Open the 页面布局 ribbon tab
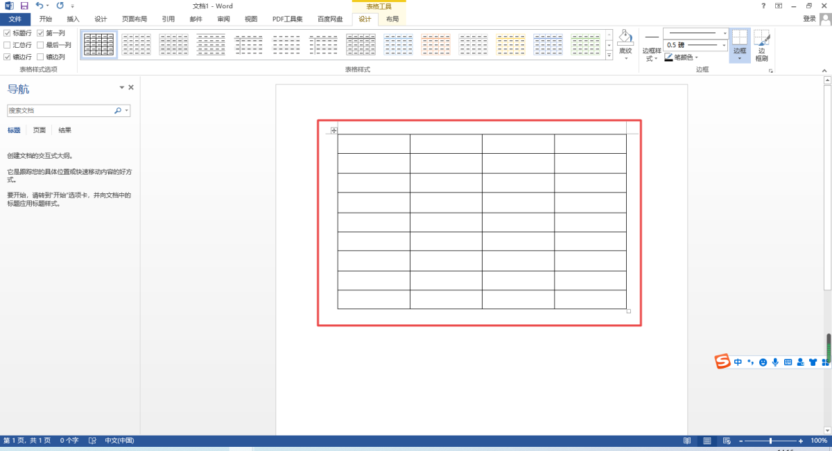This screenshot has width=832, height=451. click(x=135, y=19)
